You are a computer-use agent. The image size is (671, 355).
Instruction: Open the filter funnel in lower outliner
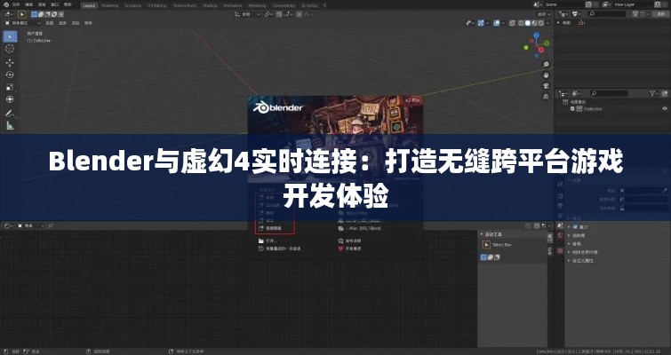click(x=652, y=93)
